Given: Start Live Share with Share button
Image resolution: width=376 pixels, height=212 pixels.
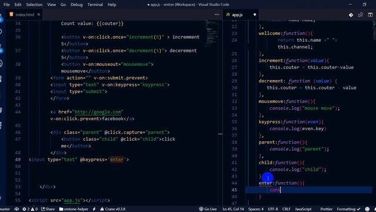Looking at the screenshot, I should tap(48, 209).
